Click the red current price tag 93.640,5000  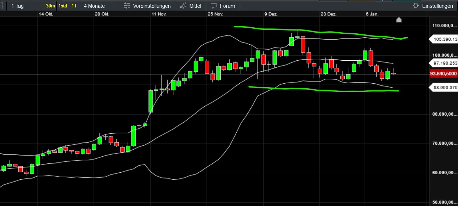tap(443, 74)
